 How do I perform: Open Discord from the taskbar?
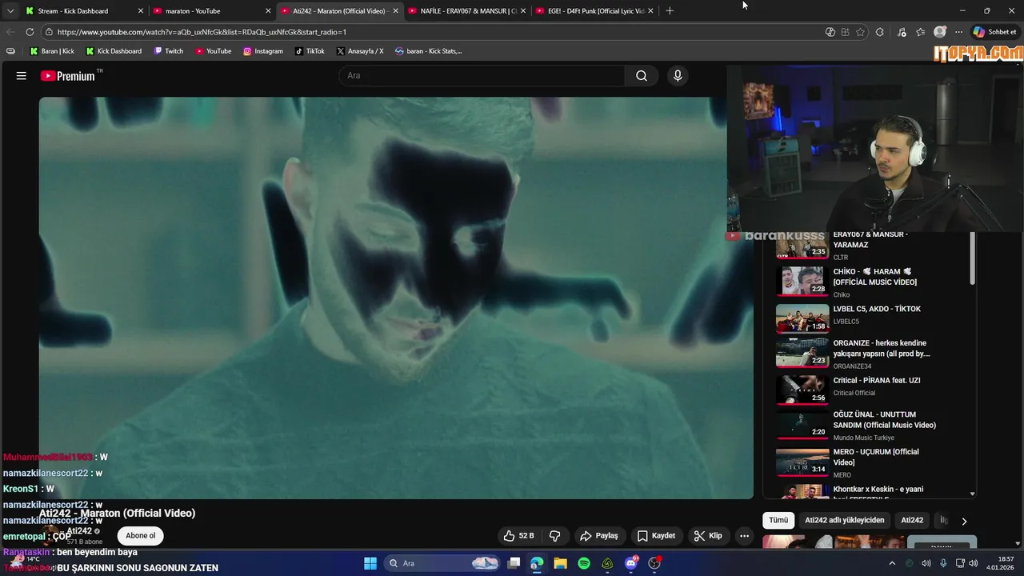pos(631,563)
